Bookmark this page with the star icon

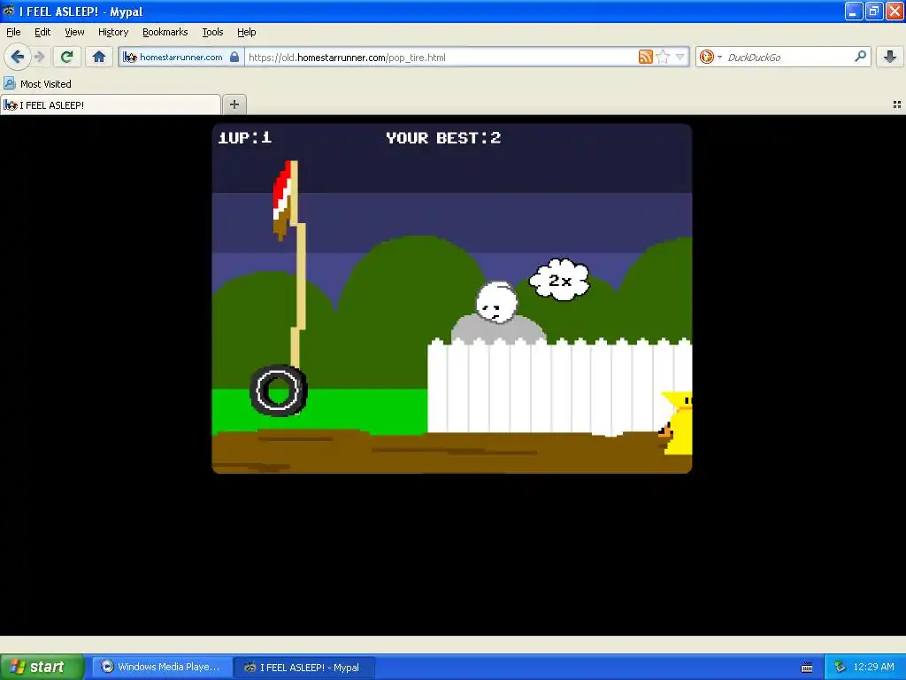(x=664, y=57)
